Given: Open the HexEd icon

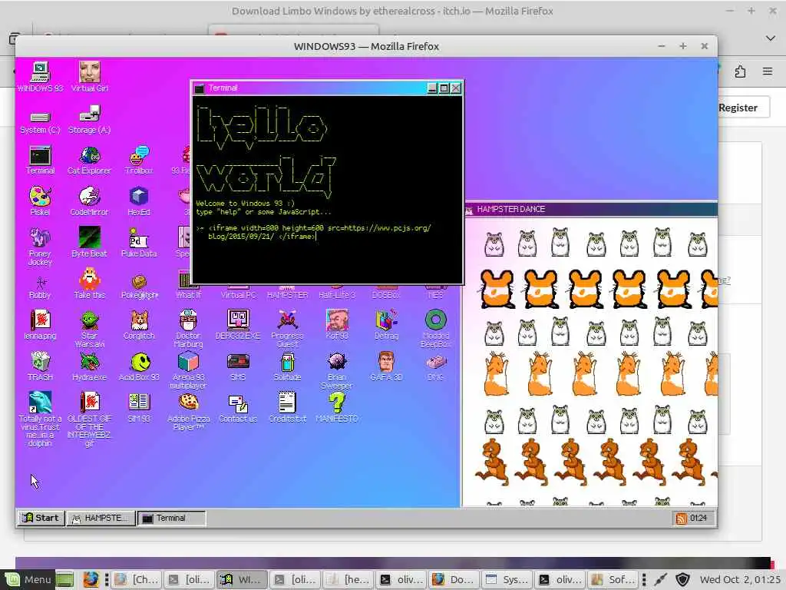Looking at the screenshot, I should (139, 201).
